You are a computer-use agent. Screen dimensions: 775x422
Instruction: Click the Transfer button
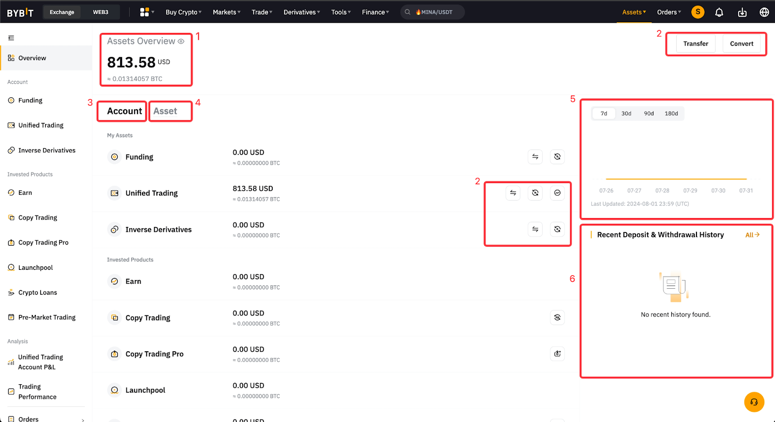696,44
